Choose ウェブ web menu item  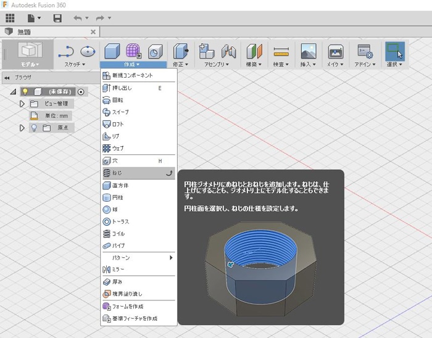tap(139, 149)
